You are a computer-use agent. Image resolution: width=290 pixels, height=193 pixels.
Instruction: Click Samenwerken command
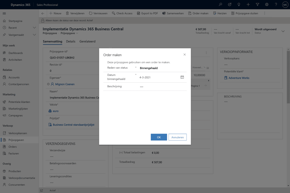173,13
